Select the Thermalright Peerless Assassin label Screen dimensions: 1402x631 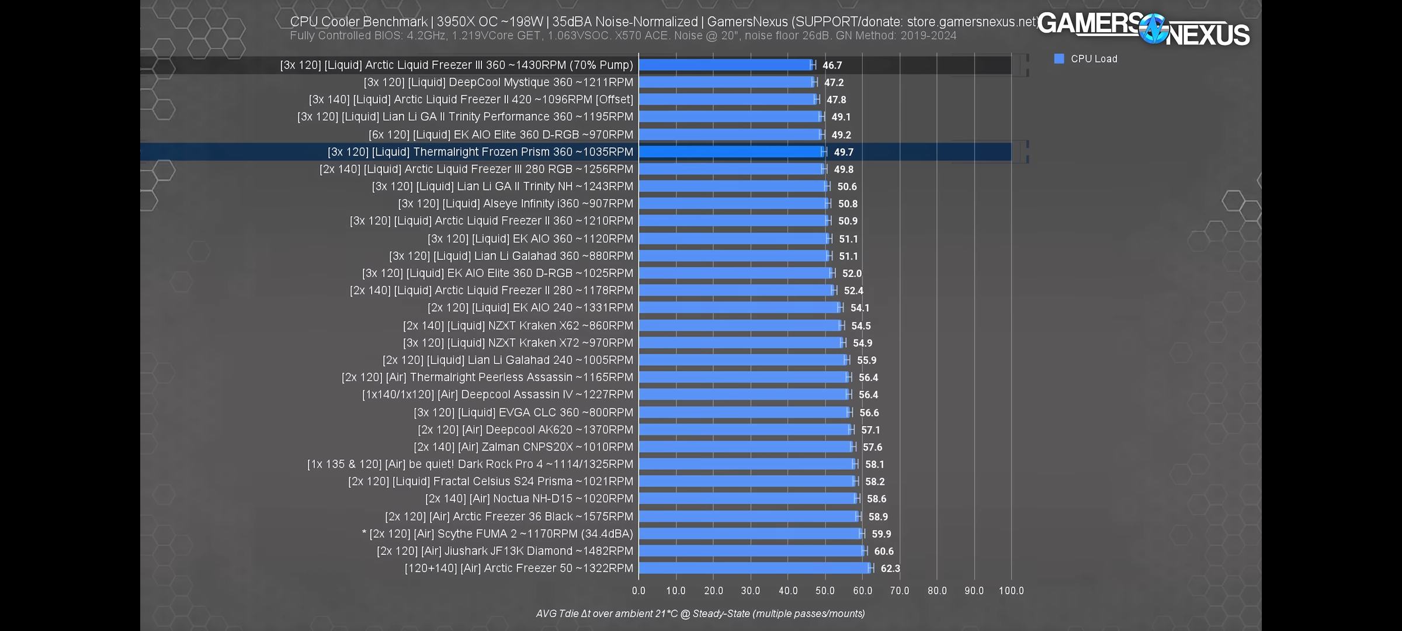[x=487, y=377]
